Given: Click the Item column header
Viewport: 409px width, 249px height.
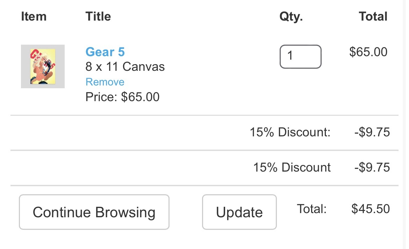Looking at the screenshot, I should (x=34, y=16).
